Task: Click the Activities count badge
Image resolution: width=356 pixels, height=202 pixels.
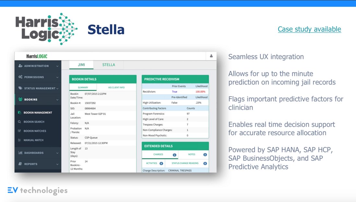Action: click(161, 163)
